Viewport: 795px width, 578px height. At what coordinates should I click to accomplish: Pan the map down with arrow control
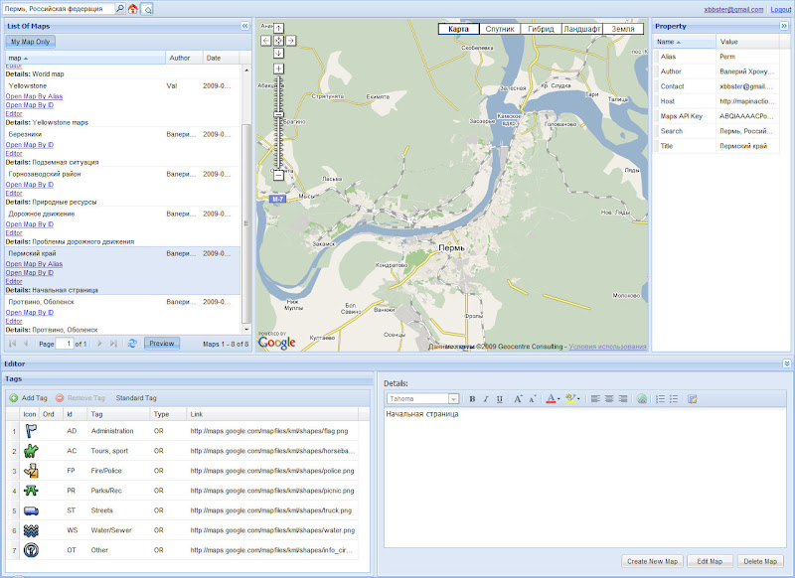[278, 53]
